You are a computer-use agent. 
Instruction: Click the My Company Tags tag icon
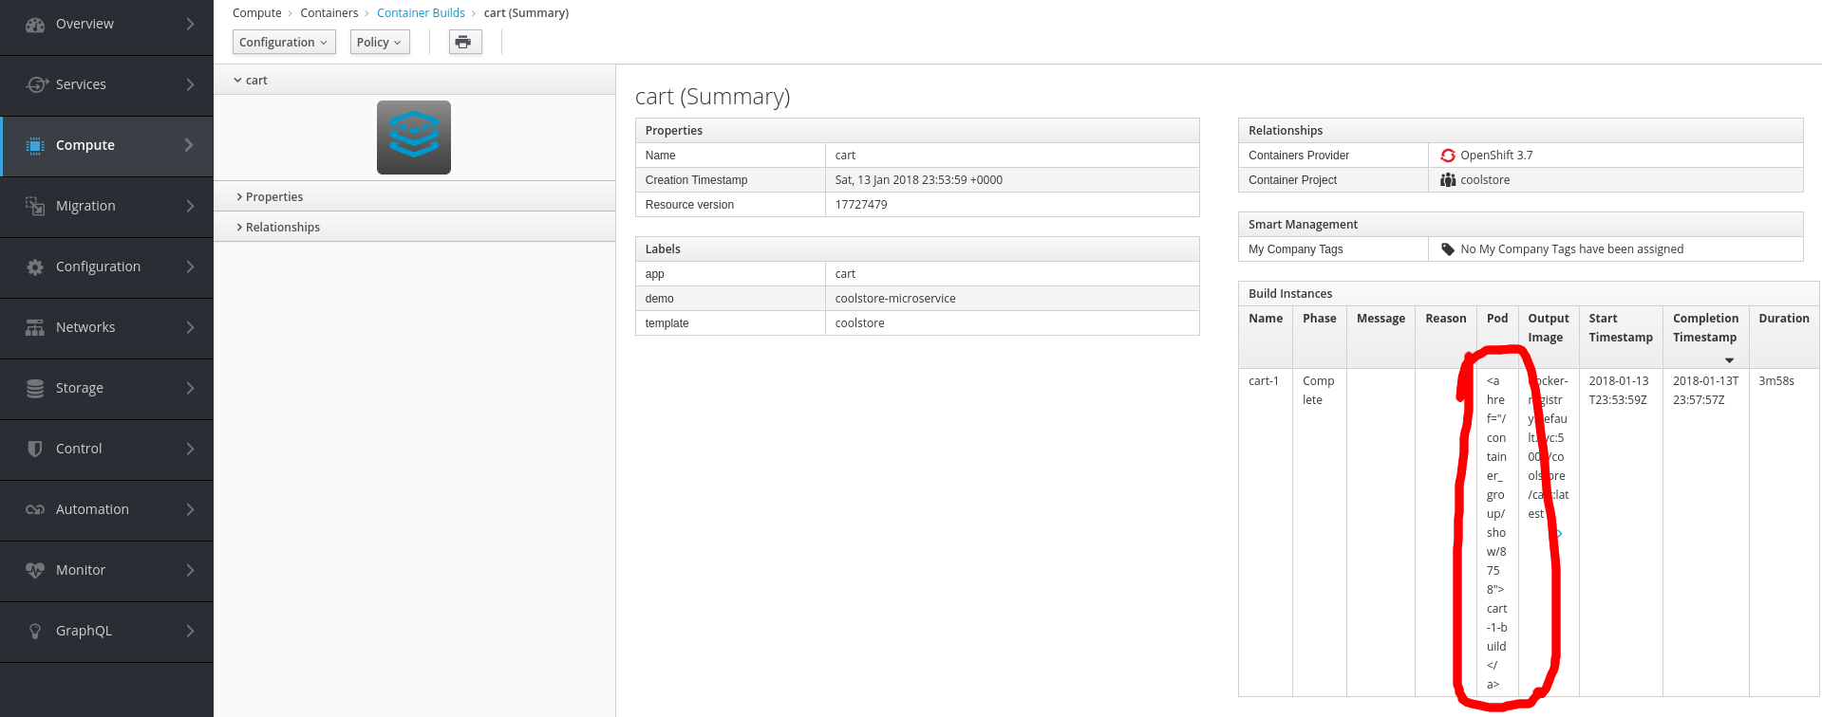tap(1448, 249)
